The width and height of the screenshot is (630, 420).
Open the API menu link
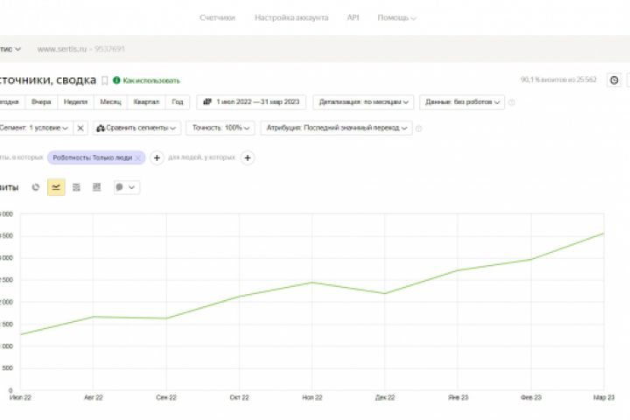tap(353, 17)
